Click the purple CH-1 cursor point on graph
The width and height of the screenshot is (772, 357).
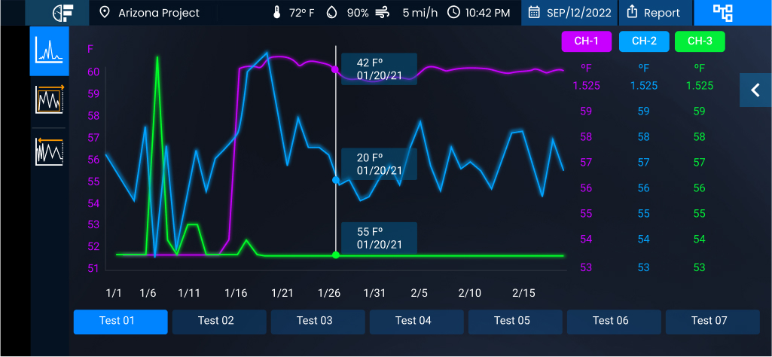point(335,69)
